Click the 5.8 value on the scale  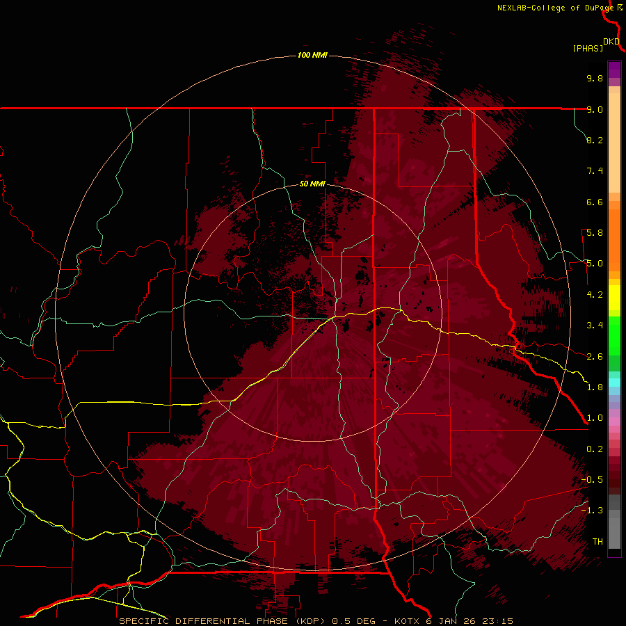point(595,233)
